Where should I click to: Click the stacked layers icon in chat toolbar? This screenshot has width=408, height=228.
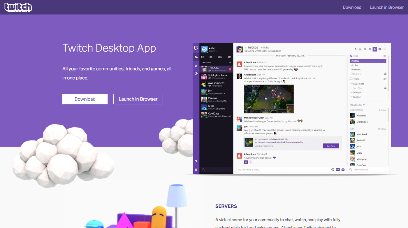(x=370, y=49)
